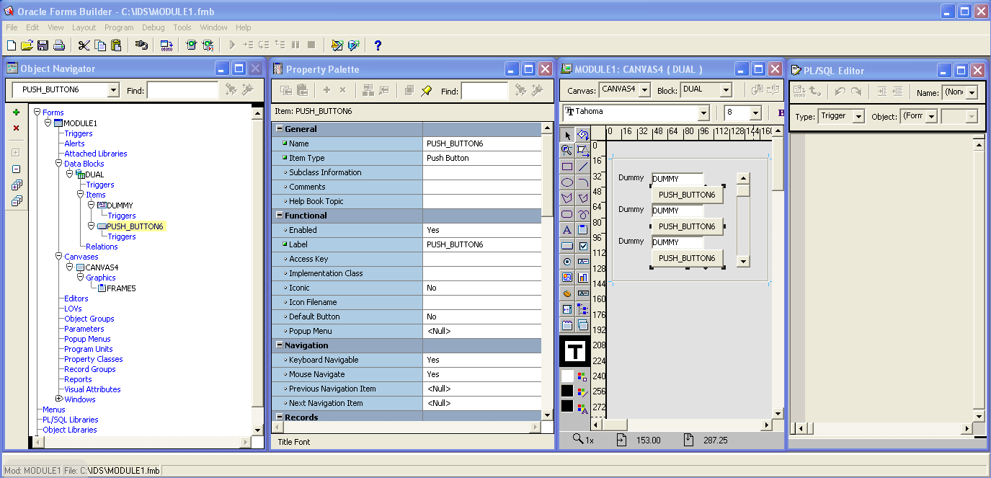
Task: Click the Cut scissors icon
Action: pyautogui.click(x=84, y=45)
